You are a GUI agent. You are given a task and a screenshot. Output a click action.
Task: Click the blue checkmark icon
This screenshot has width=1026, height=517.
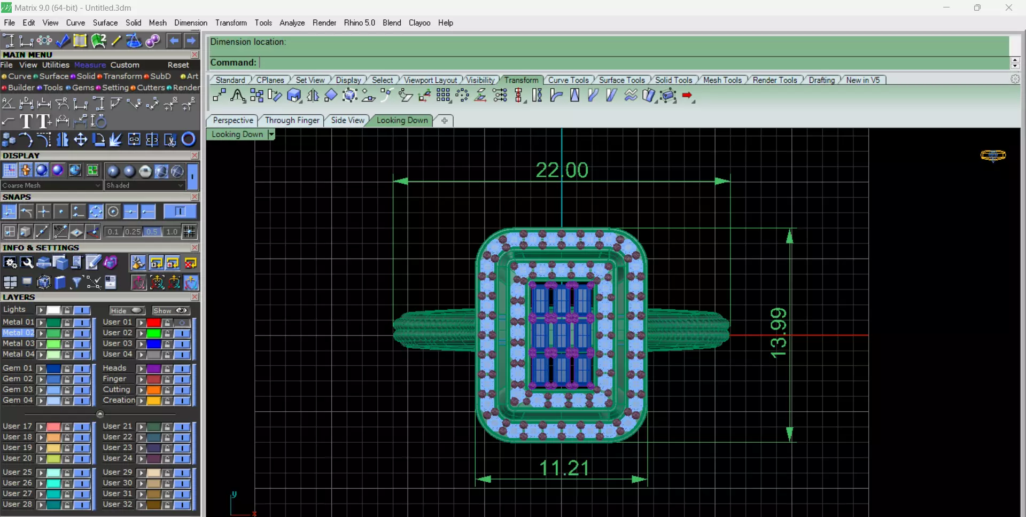[63, 41]
